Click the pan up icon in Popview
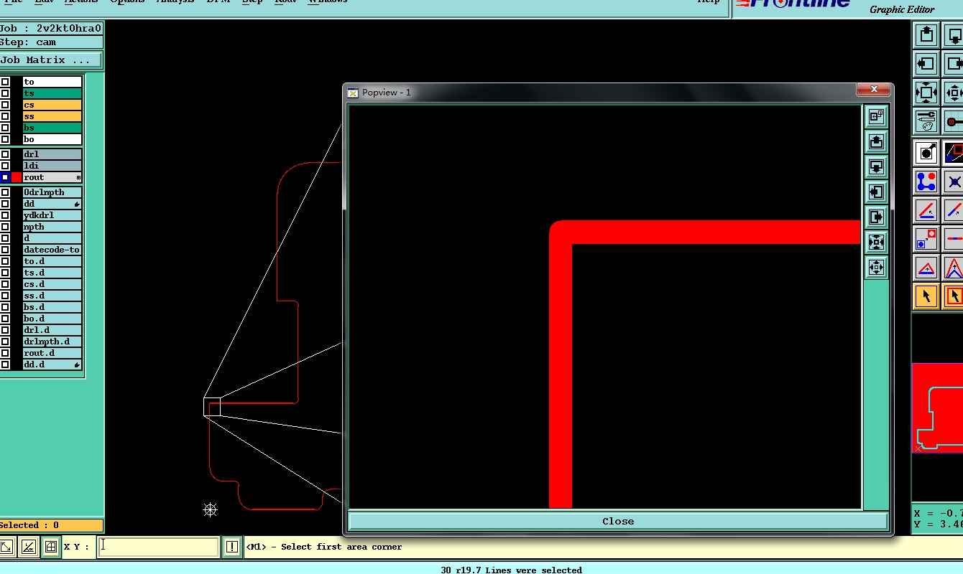The height and width of the screenshot is (574, 963). [876, 141]
